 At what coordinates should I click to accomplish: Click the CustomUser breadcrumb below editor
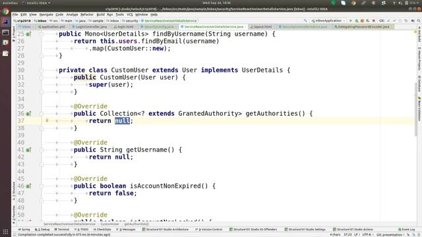click(x=110, y=224)
